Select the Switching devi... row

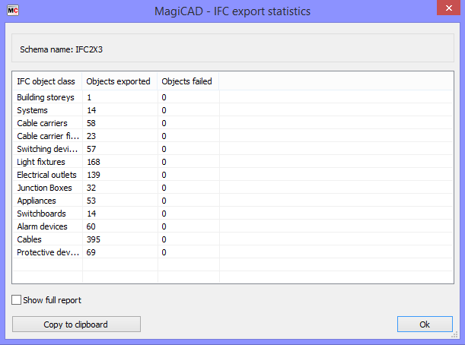click(x=233, y=149)
